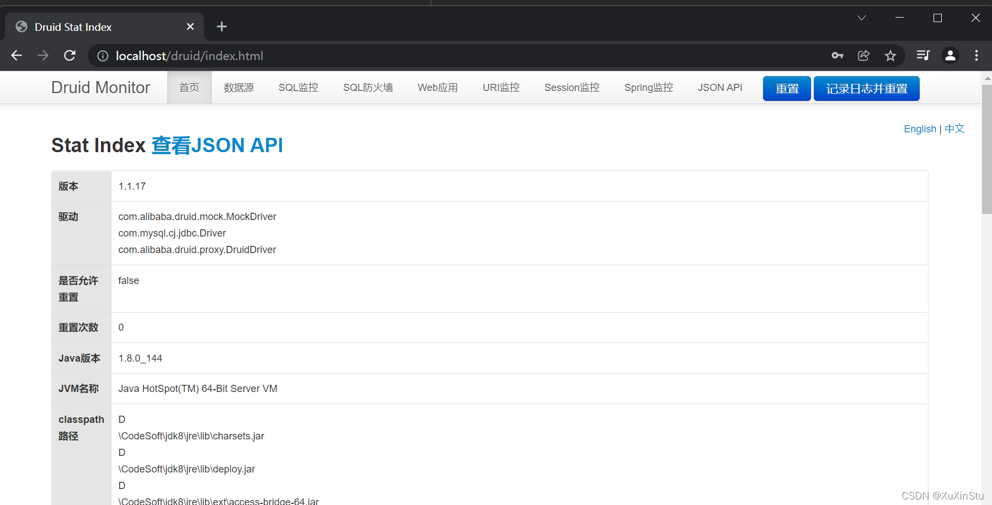This screenshot has width=992, height=505.
Task: Click the 版本 row label
Action: (68, 186)
